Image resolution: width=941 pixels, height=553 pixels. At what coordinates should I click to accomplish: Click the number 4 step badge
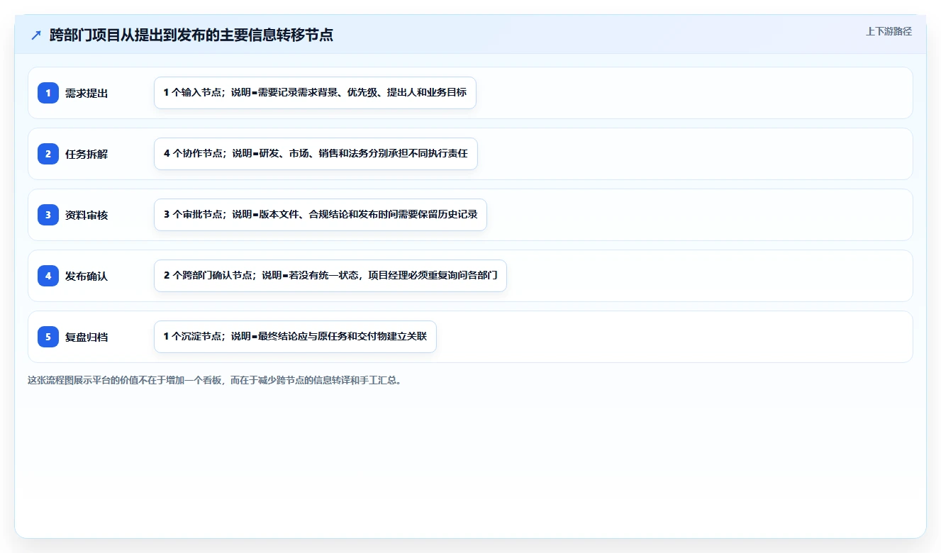point(48,276)
